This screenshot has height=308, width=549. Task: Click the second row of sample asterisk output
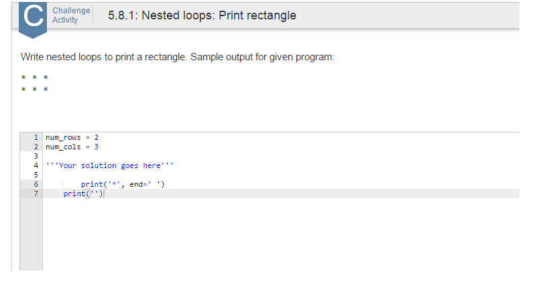(35, 90)
